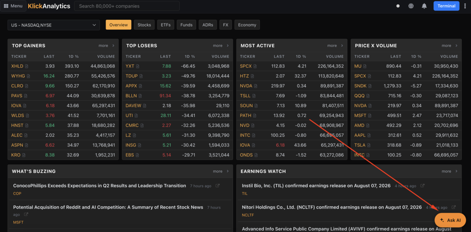Open the Instil Bio earnings headline

[x=316, y=186]
